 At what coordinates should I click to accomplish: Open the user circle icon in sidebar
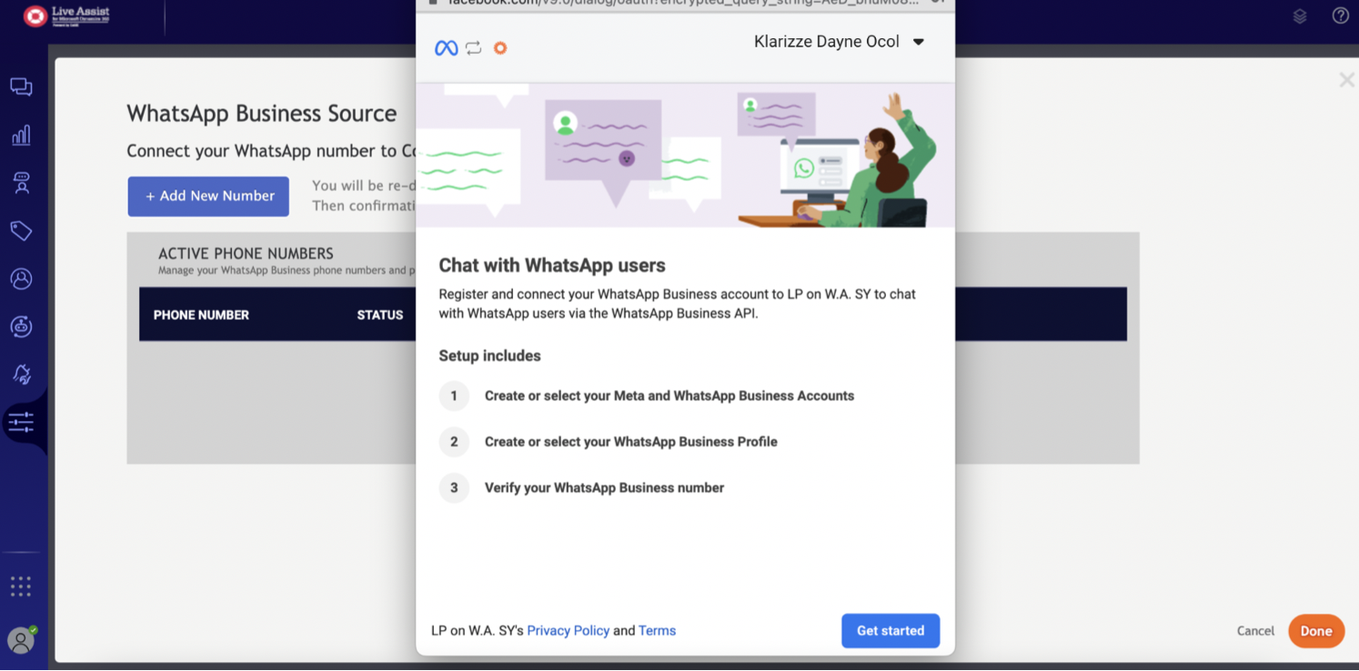coord(21,278)
